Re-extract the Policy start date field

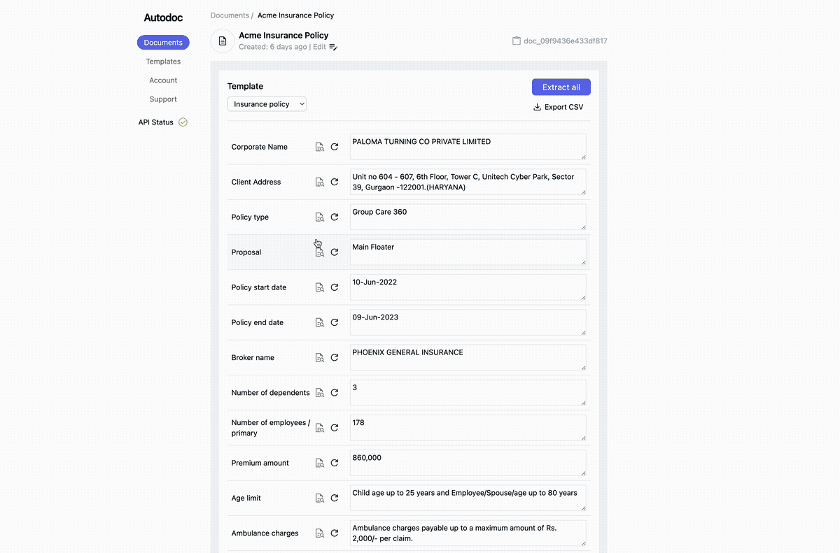(335, 287)
